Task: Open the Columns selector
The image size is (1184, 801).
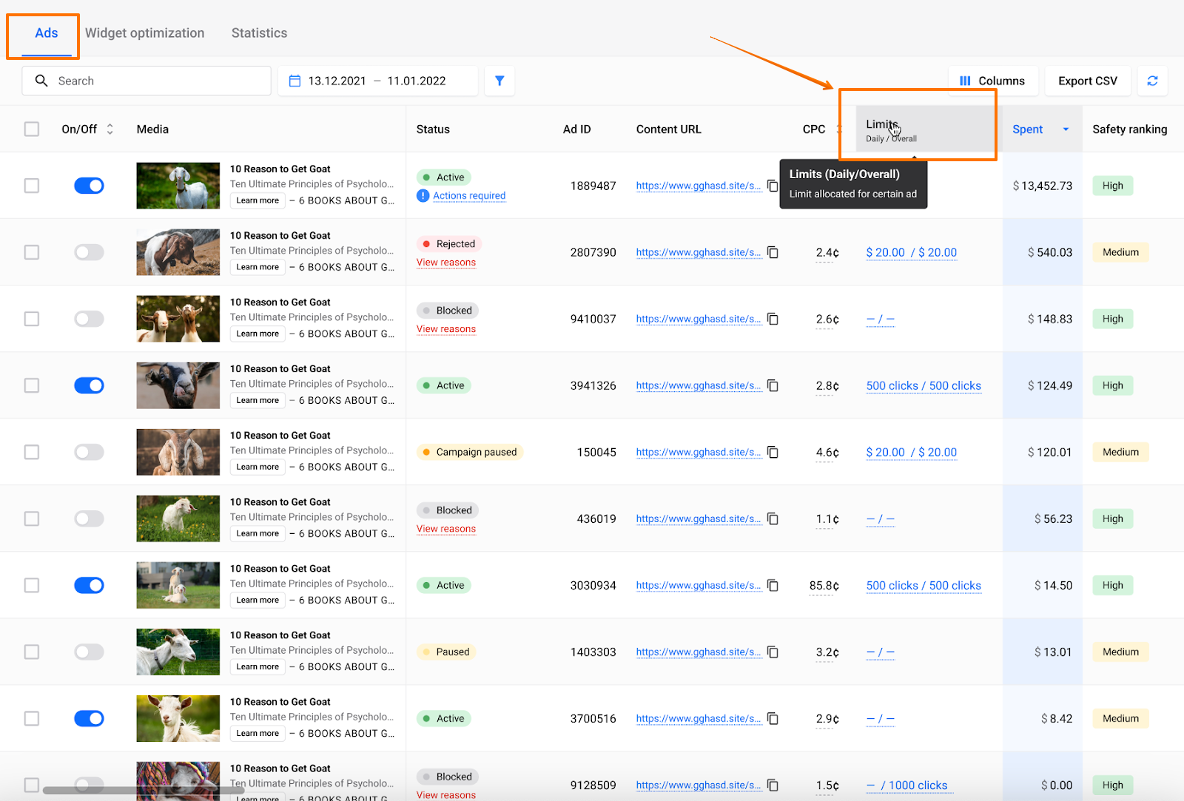Action: [992, 81]
